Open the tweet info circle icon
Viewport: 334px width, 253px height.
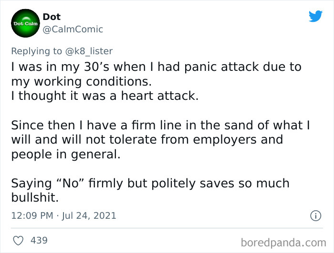pos(315,216)
